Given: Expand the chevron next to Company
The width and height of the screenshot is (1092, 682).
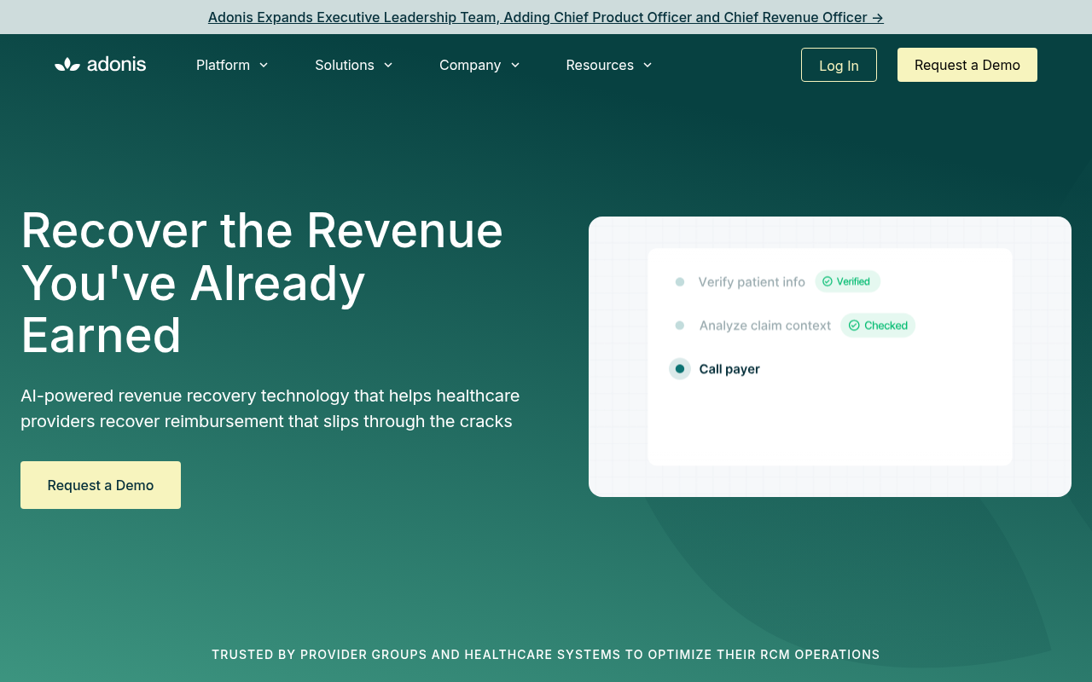Looking at the screenshot, I should tap(515, 65).
